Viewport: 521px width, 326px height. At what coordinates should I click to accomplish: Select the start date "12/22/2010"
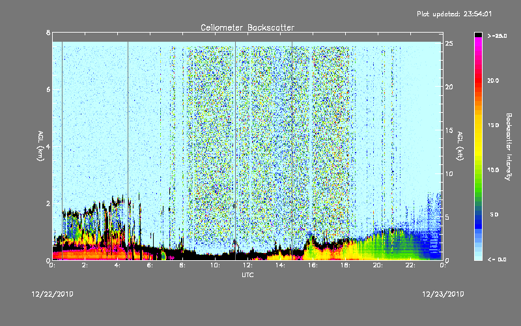(x=53, y=295)
